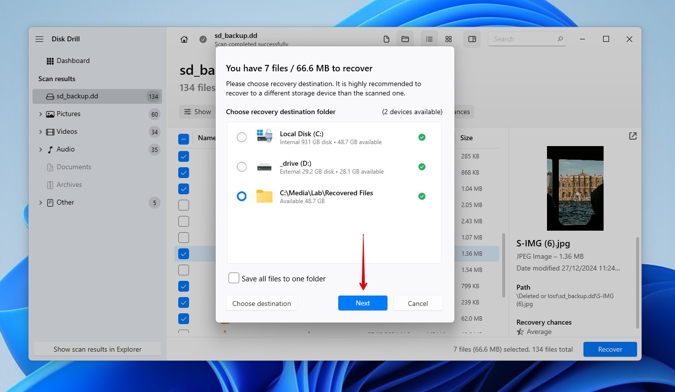The image size is (675, 392).
Task: Open the hamburger menu beside Disk Drill
Action: pos(39,39)
